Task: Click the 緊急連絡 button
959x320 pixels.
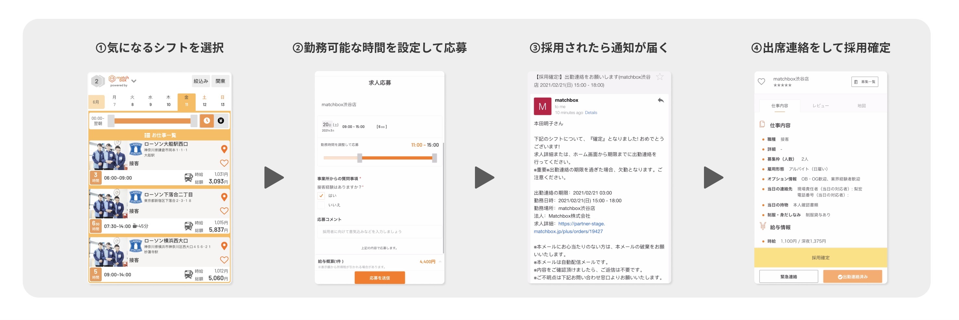Action: [788, 277]
